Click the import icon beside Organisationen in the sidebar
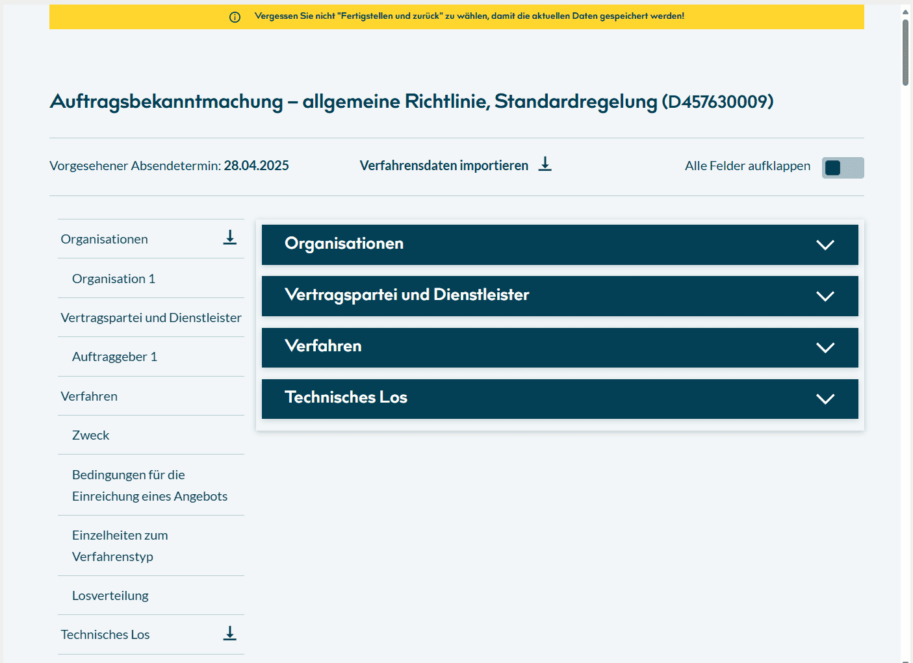This screenshot has height=663, width=913. click(230, 238)
